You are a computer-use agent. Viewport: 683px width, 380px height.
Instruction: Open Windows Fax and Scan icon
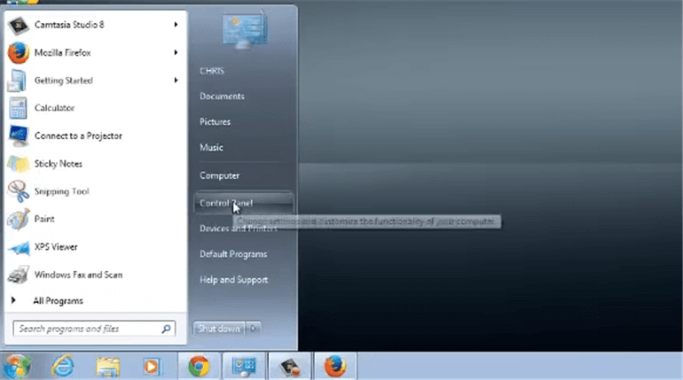[19, 275]
